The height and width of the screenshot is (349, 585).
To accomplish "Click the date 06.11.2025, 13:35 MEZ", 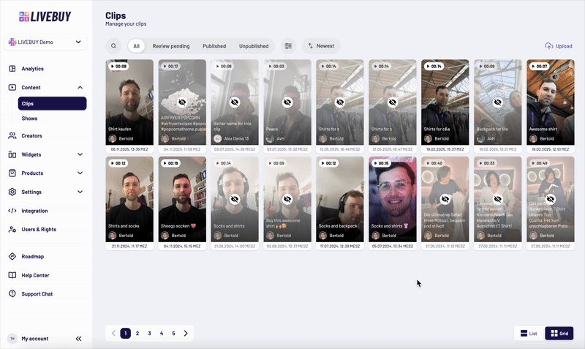I will tap(129, 149).
